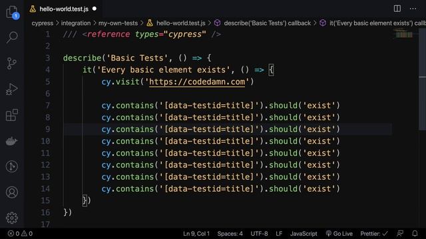Open the Search view icon
Image resolution: width=426 pixels, height=239 pixels.
pos(12,37)
